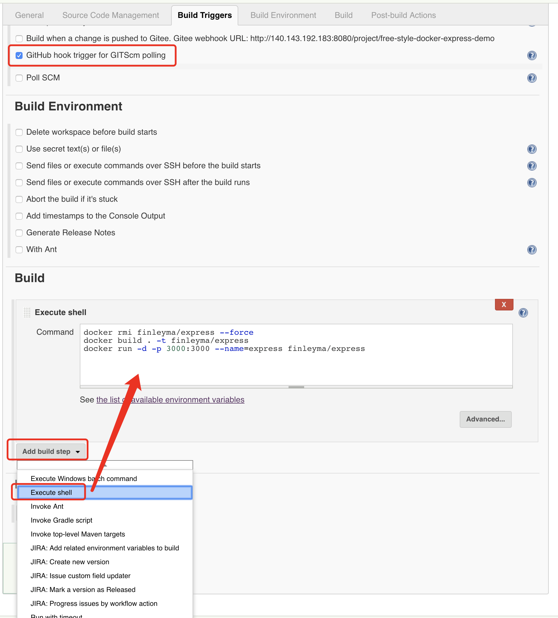Click the Advanced... button

485,419
